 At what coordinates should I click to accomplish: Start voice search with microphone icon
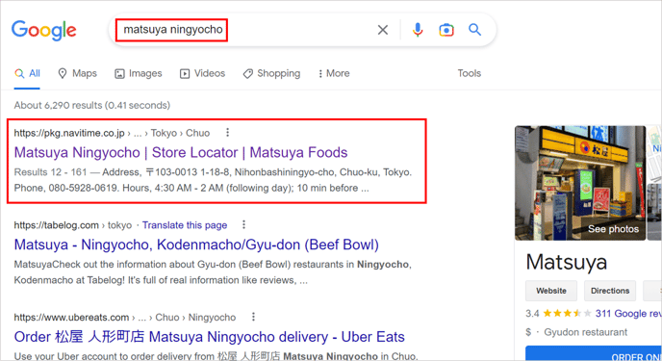click(418, 30)
